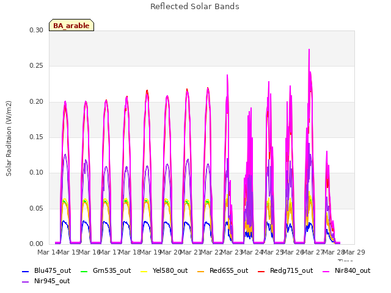Click the BA_arable annotation label
The width and height of the screenshot is (391, 293).
click(x=71, y=26)
